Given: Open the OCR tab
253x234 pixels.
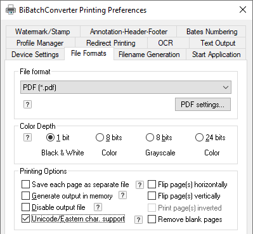Looking at the screenshot, I should click(x=165, y=43).
